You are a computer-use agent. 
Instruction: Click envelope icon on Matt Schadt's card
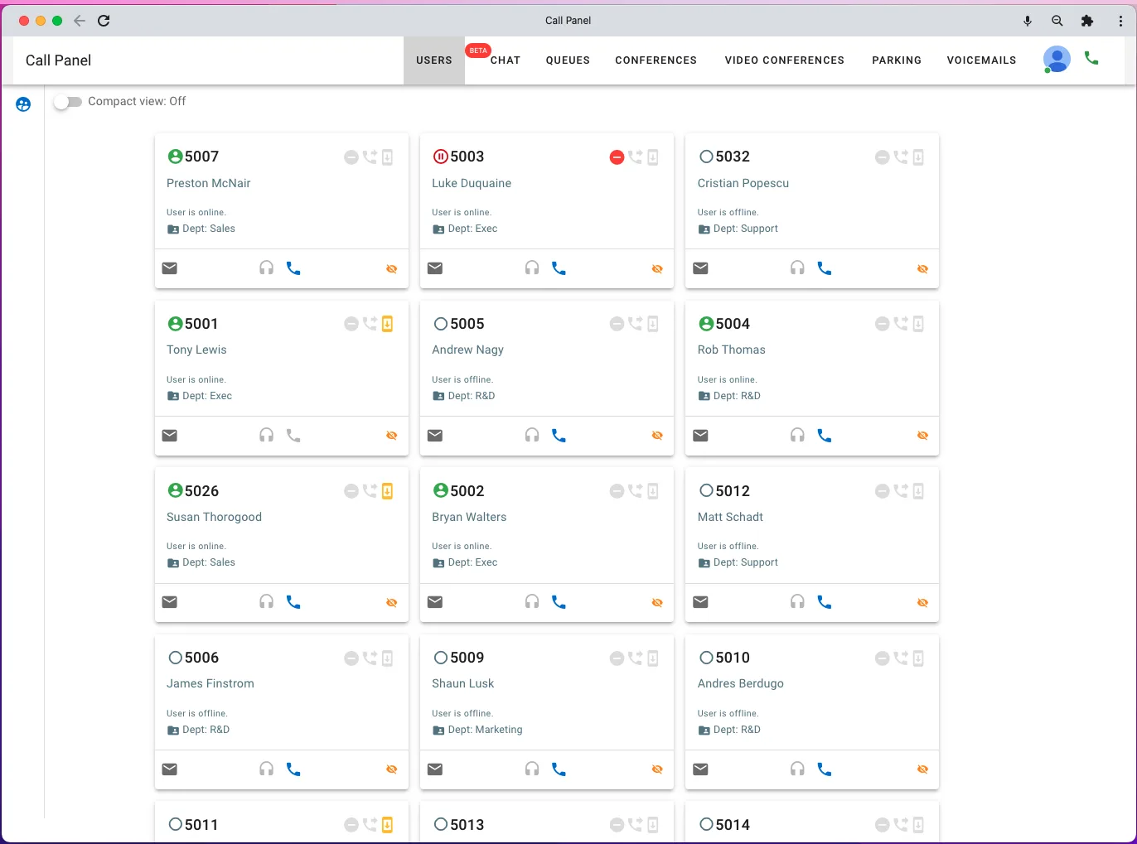pos(700,602)
